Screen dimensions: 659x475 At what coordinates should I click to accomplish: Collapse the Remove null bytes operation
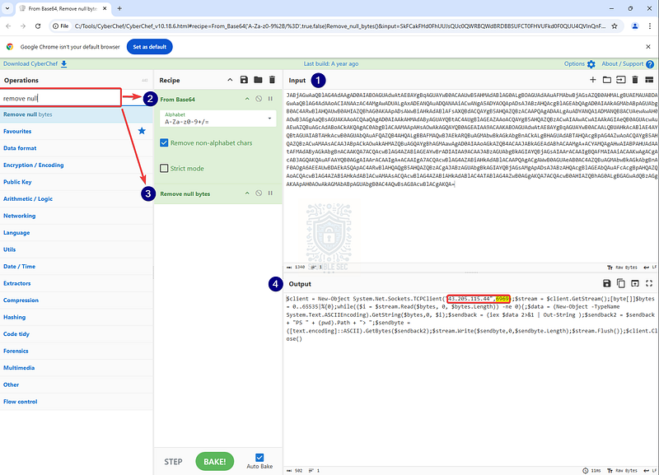click(x=247, y=193)
